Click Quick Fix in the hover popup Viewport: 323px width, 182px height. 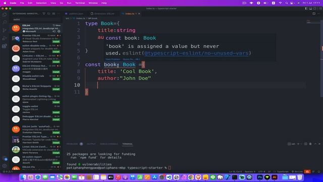tap(131, 59)
